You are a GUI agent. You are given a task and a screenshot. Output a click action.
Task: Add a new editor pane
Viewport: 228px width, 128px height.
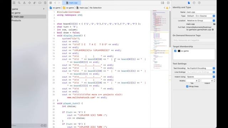pyautogui.click(x=168, y=3)
